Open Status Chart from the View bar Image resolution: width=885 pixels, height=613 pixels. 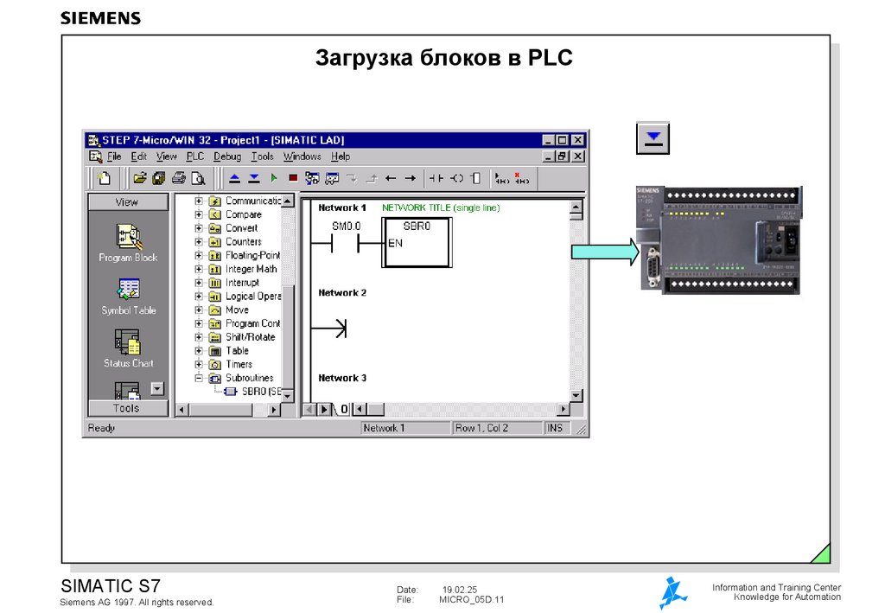129,348
